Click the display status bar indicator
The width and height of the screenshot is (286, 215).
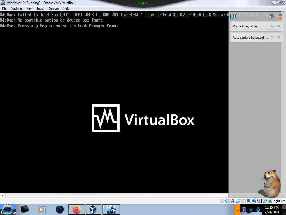pos(249,201)
